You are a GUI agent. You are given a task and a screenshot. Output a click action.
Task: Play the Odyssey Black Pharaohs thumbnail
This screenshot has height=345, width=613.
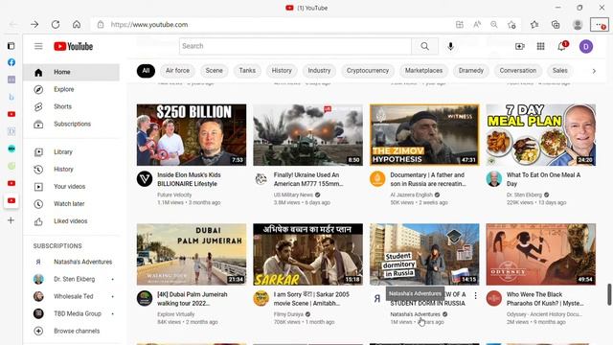coord(540,254)
